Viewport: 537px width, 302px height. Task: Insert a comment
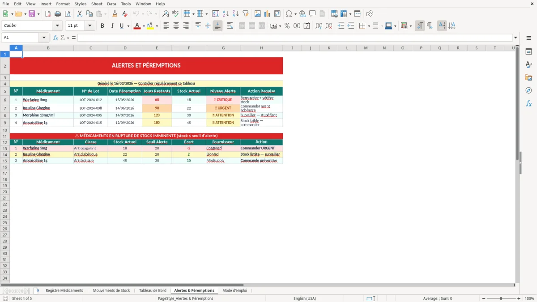(x=312, y=13)
